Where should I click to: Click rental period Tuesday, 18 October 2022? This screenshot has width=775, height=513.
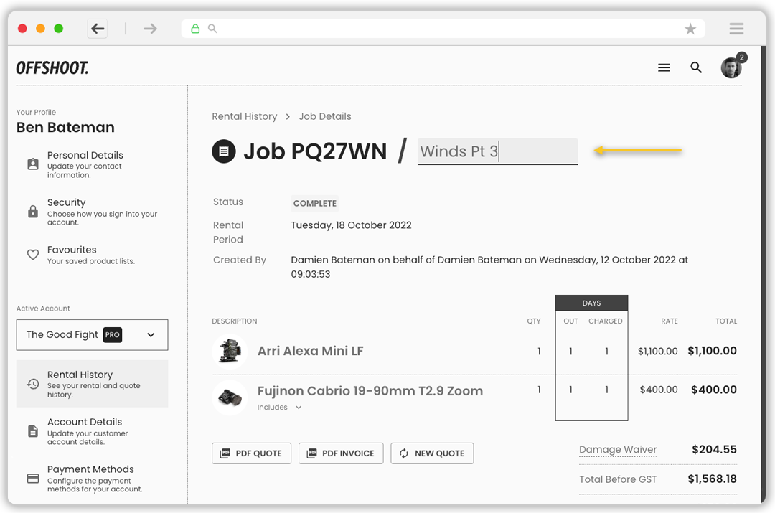(351, 225)
